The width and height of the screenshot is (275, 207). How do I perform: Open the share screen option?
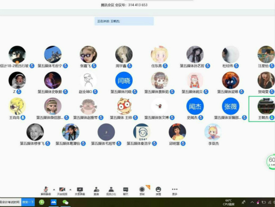(x=80, y=191)
